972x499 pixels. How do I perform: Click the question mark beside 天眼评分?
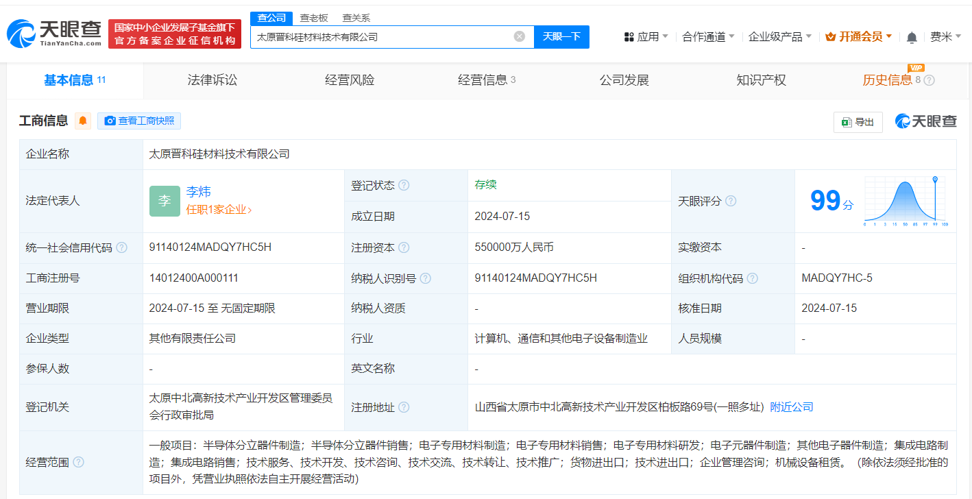pyautogui.click(x=730, y=201)
